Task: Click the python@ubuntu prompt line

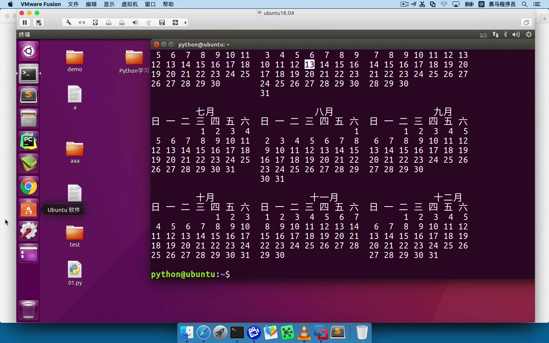Action: click(191, 274)
